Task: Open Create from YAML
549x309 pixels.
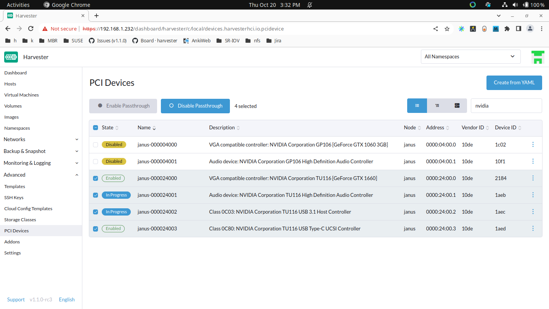Action: (x=514, y=82)
